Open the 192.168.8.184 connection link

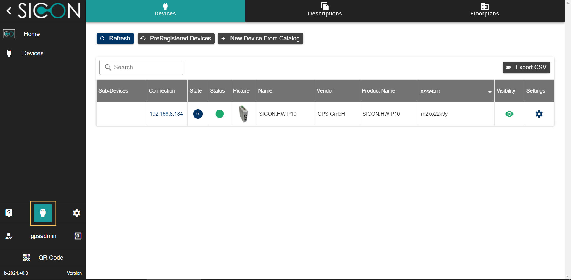[x=166, y=114]
